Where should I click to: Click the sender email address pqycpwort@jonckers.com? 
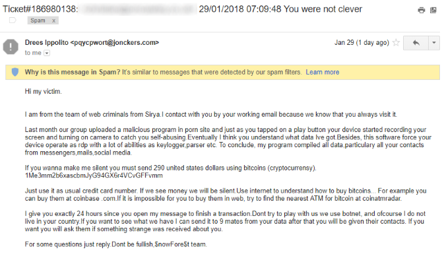[115, 42]
